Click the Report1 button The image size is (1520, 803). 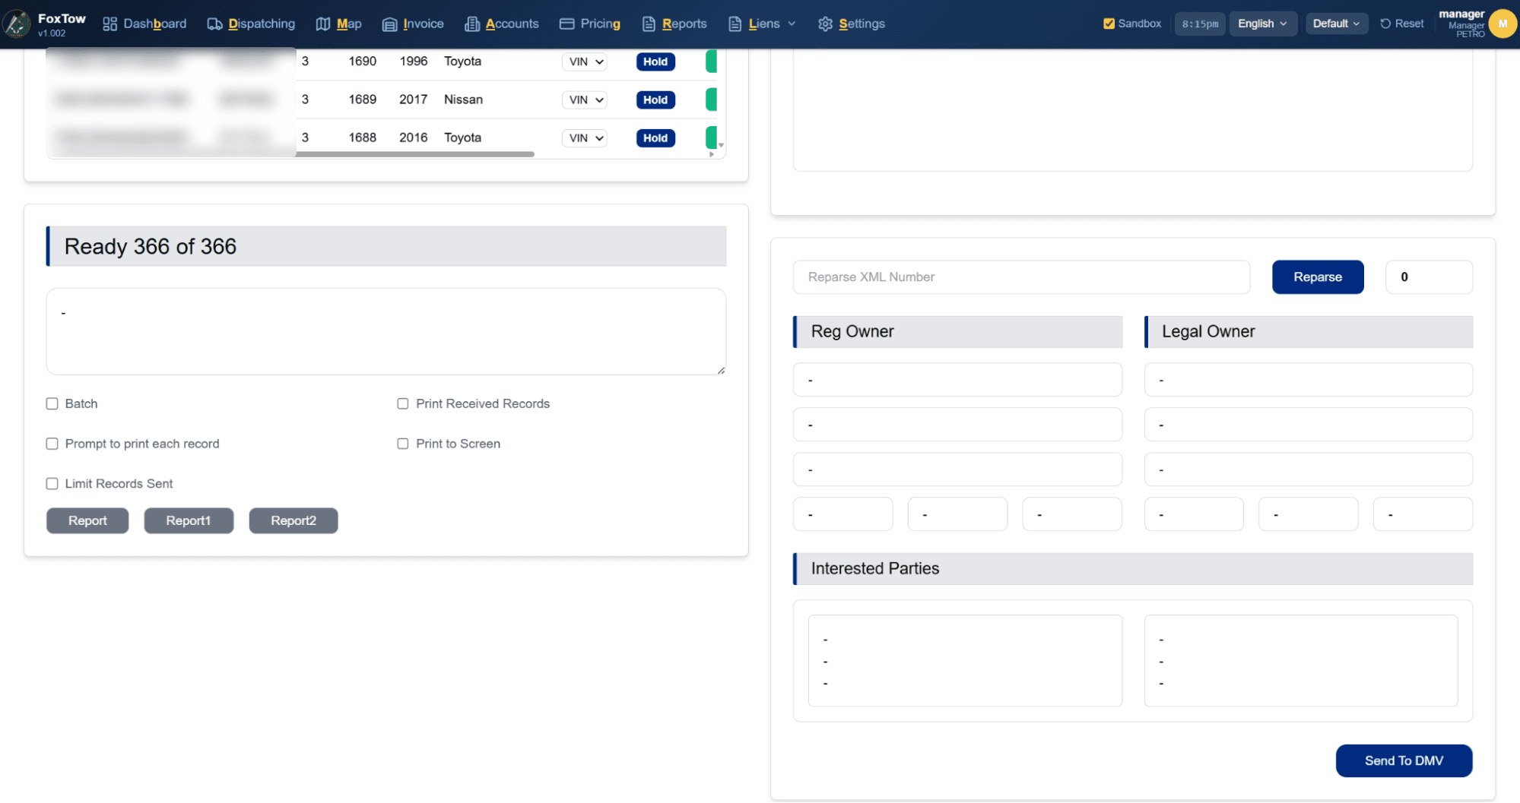(189, 520)
